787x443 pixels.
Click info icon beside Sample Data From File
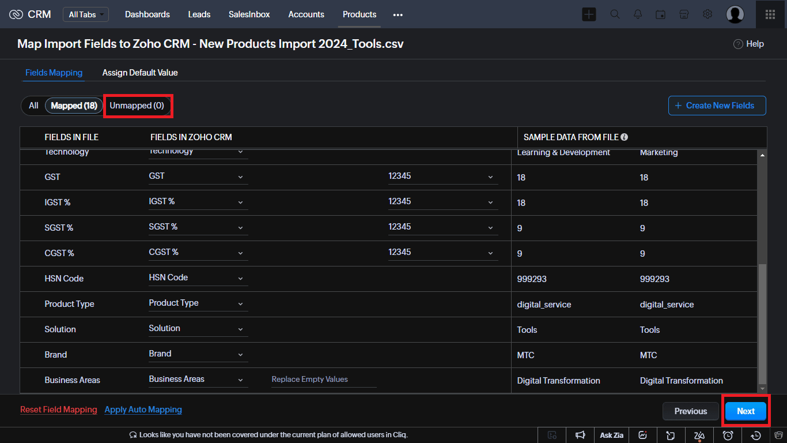click(x=624, y=137)
